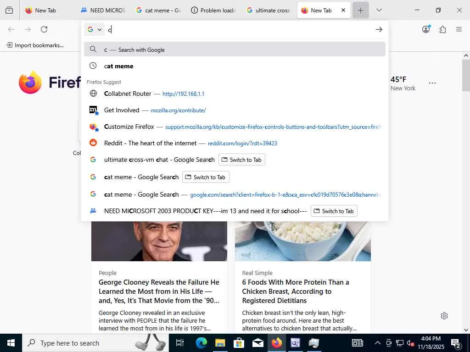This screenshot has height=352, width=470.
Task: Open weather widget three-dot menu
Action: [x=432, y=83]
